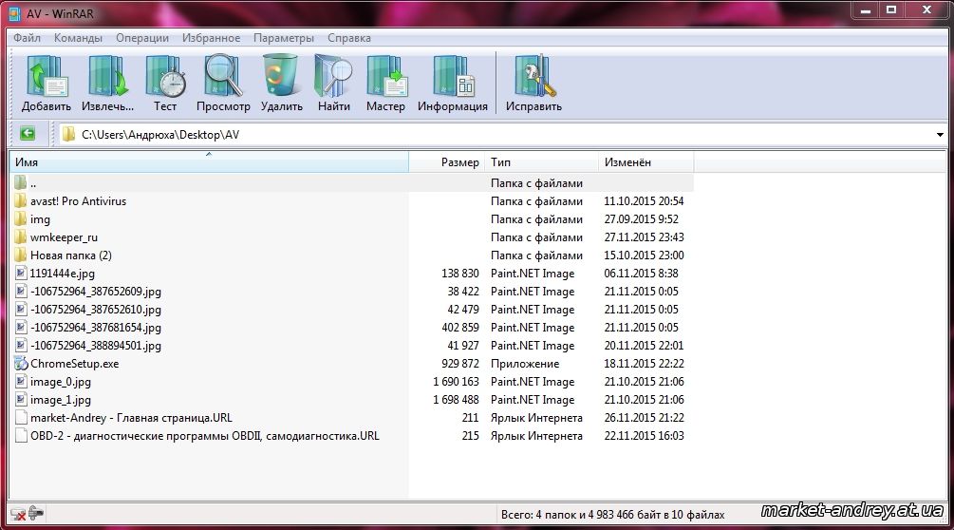Run the Тест (Test) archive tool
This screenshot has height=530, width=954.
(165, 83)
